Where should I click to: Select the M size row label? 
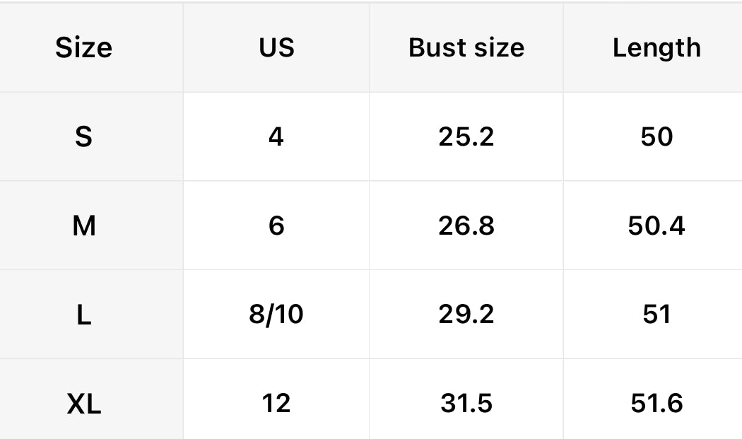[83, 226]
